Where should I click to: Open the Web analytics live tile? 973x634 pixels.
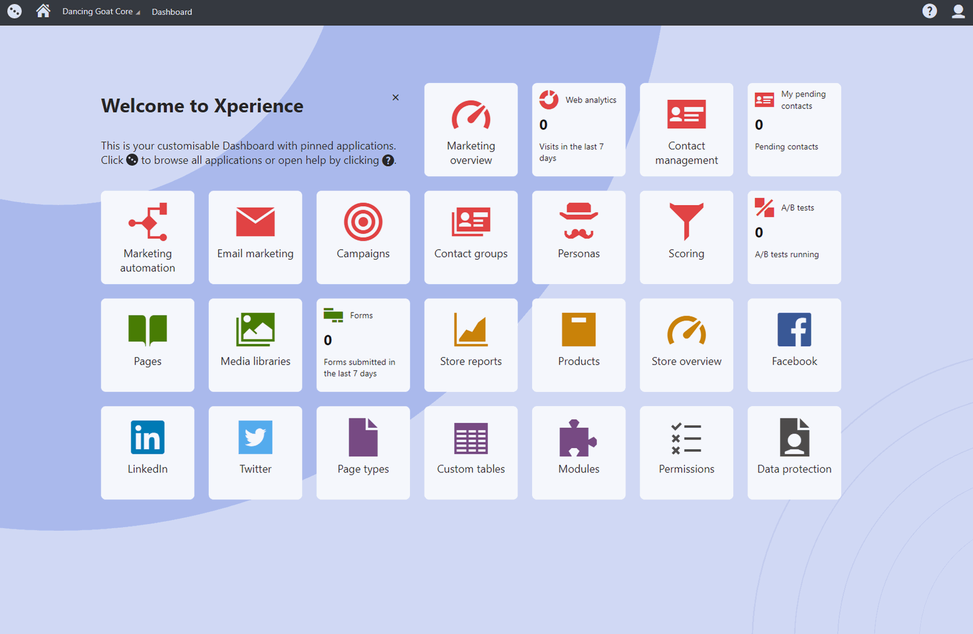[x=578, y=130]
